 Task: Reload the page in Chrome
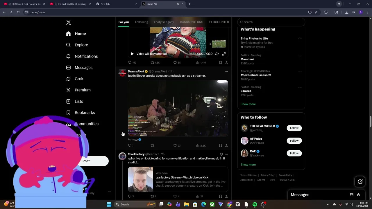pos(18,12)
